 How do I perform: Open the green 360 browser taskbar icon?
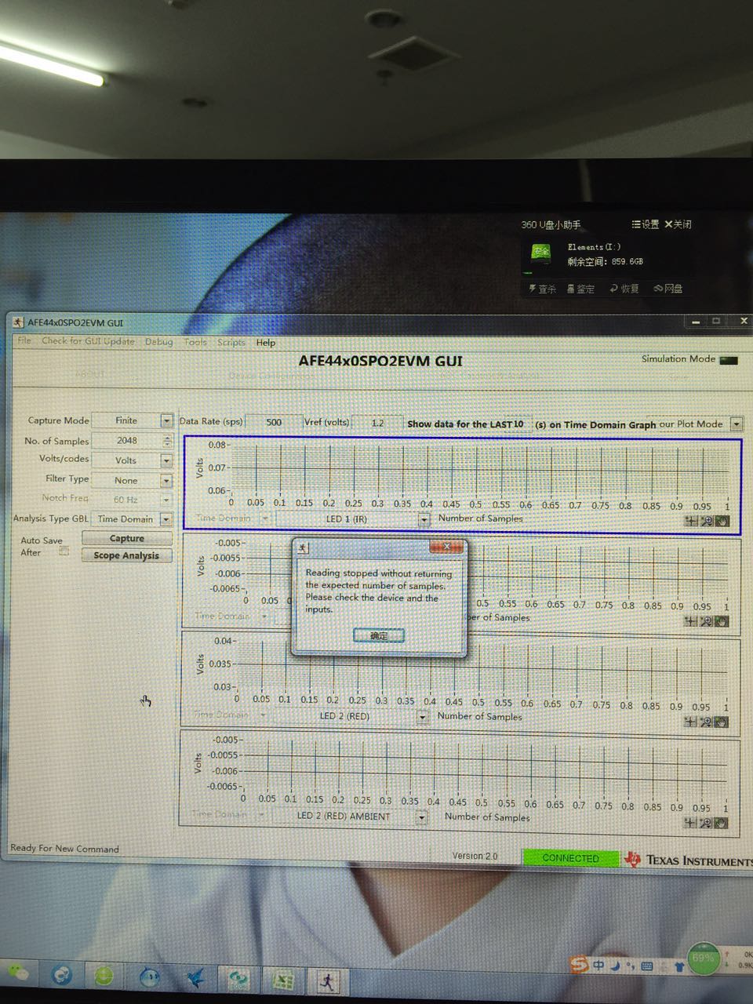pos(104,977)
